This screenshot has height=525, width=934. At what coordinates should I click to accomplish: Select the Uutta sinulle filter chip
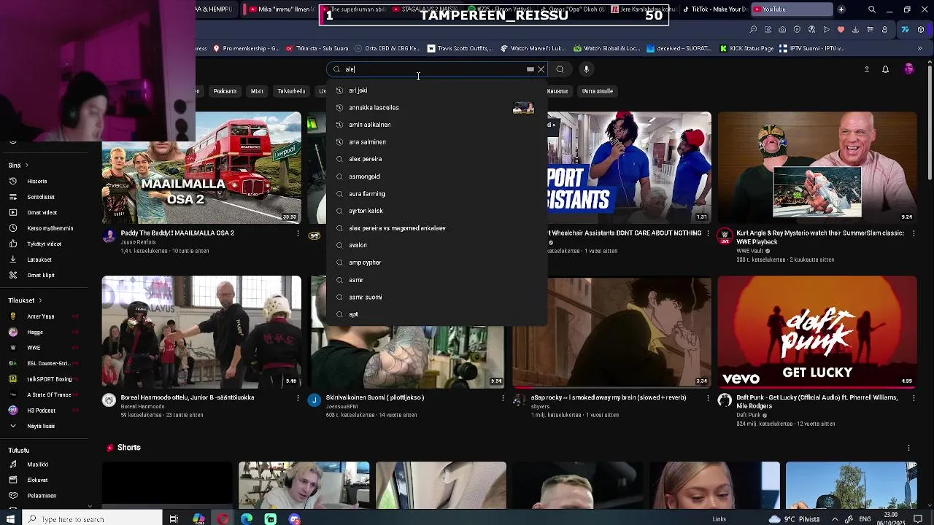[x=598, y=91]
